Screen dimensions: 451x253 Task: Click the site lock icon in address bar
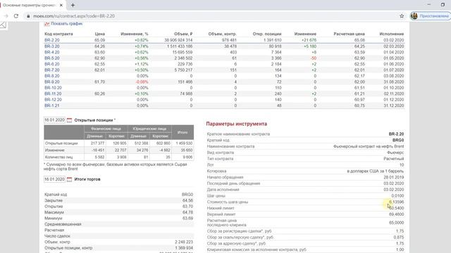(28, 16)
